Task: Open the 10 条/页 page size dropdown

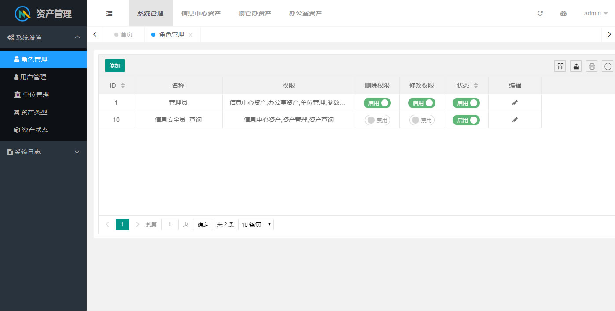Action: pyautogui.click(x=256, y=224)
